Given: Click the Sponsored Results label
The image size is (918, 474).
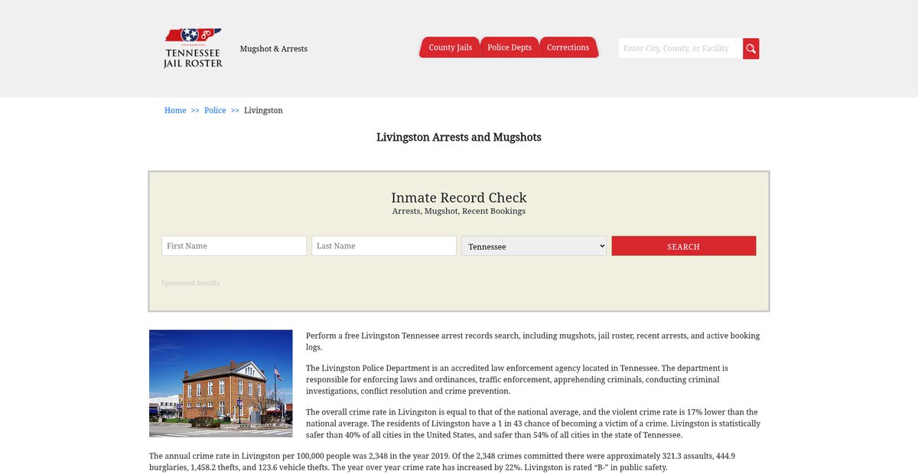Looking at the screenshot, I should pyautogui.click(x=190, y=284).
